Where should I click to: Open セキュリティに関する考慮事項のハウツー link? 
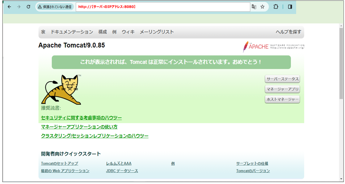click(81, 118)
